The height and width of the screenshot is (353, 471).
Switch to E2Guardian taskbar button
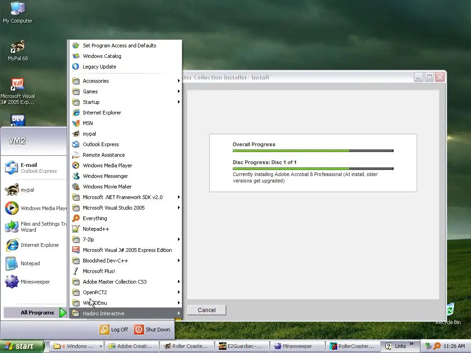coord(242,346)
